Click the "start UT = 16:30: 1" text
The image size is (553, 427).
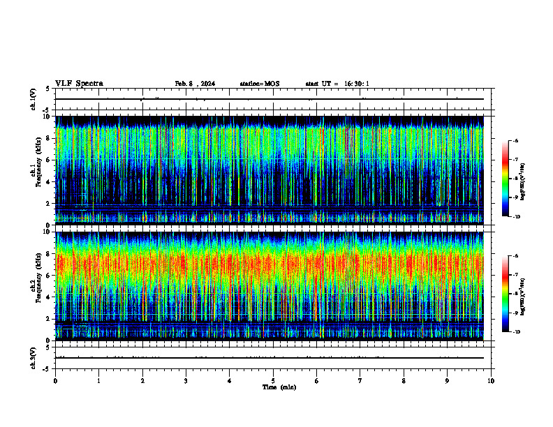(x=337, y=84)
